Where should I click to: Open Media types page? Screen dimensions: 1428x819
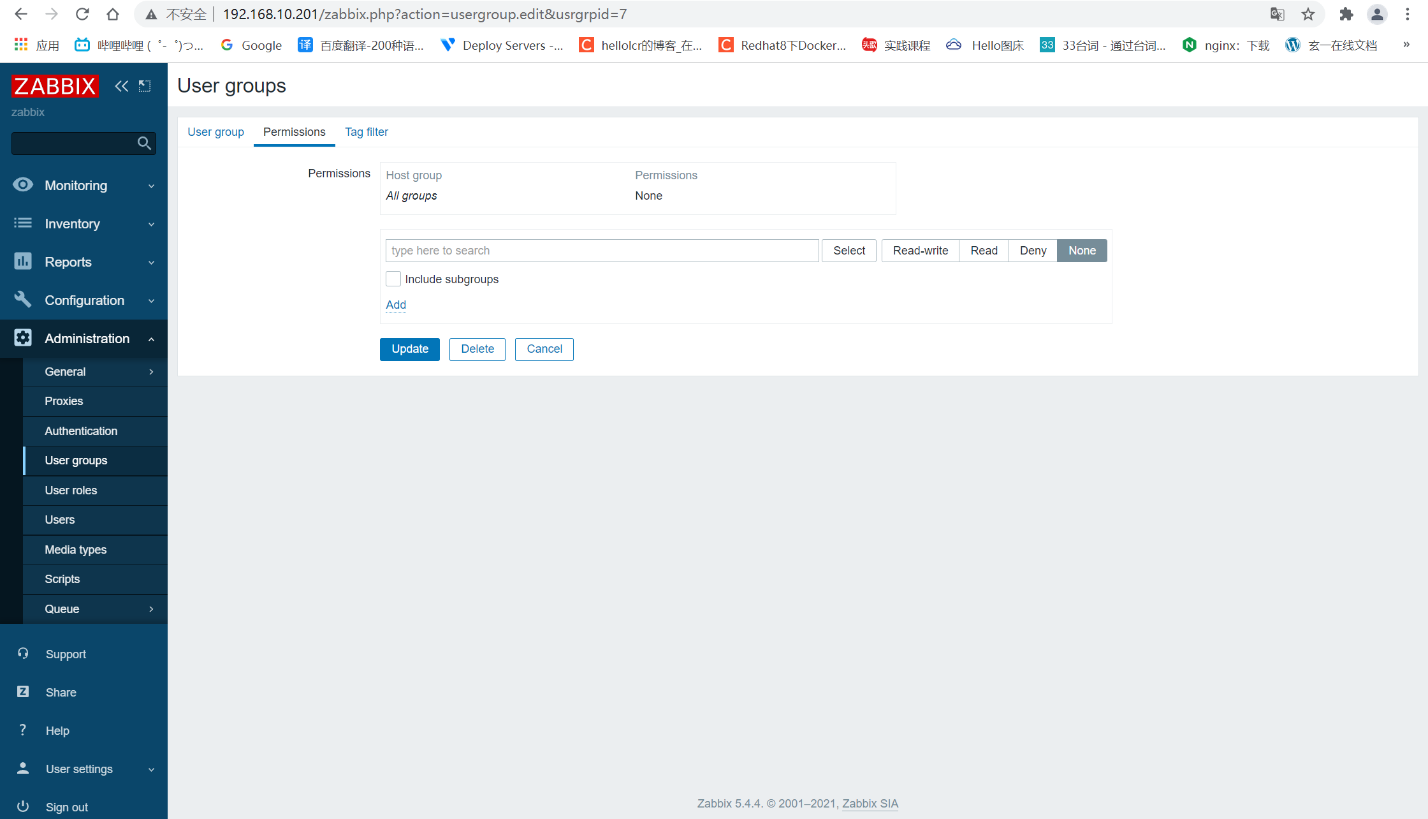(x=96, y=550)
